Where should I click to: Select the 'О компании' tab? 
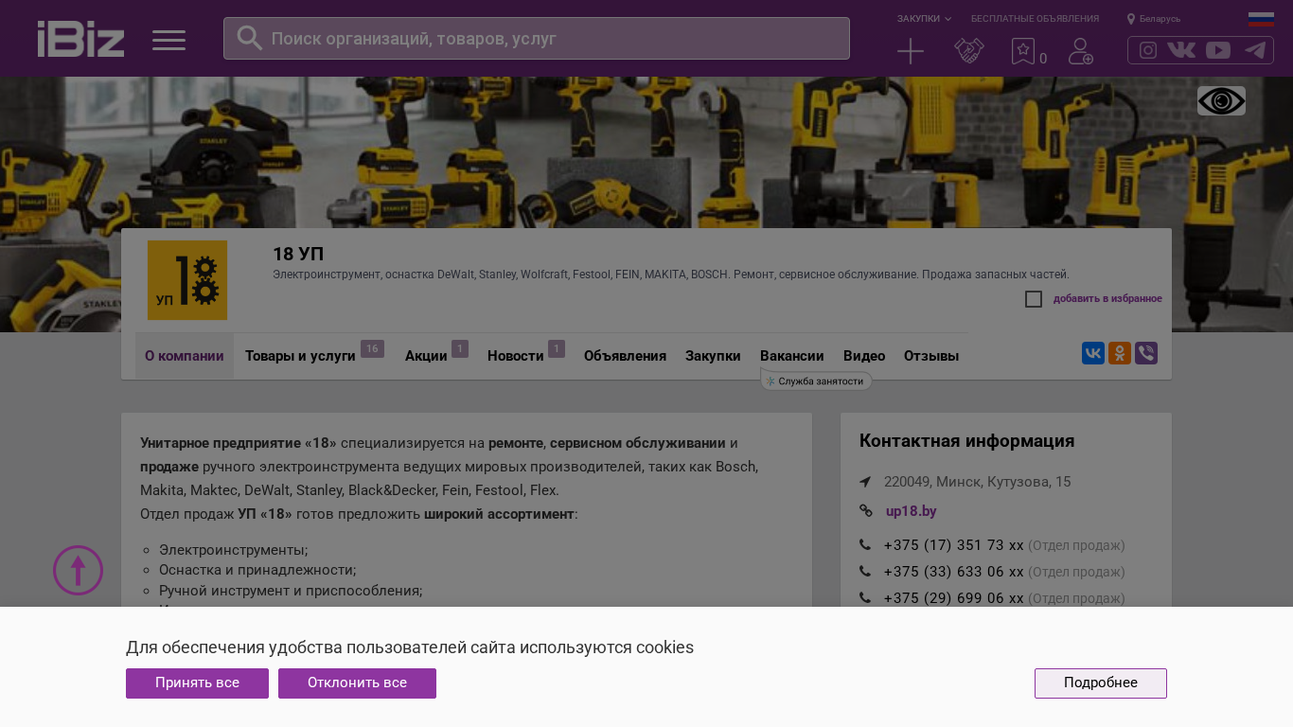185,356
